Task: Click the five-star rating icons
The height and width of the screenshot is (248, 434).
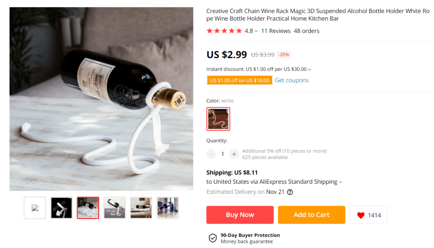Action: 224,31
